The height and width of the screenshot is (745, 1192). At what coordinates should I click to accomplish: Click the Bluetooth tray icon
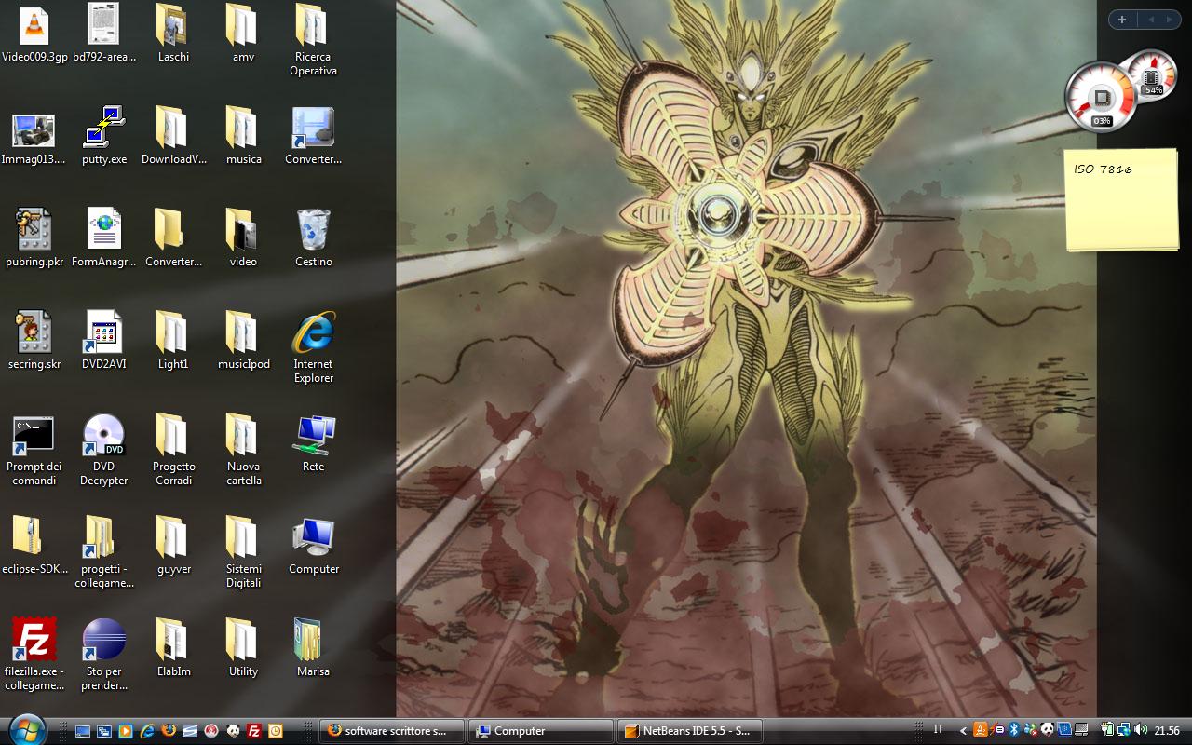(x=1014, y=730)
